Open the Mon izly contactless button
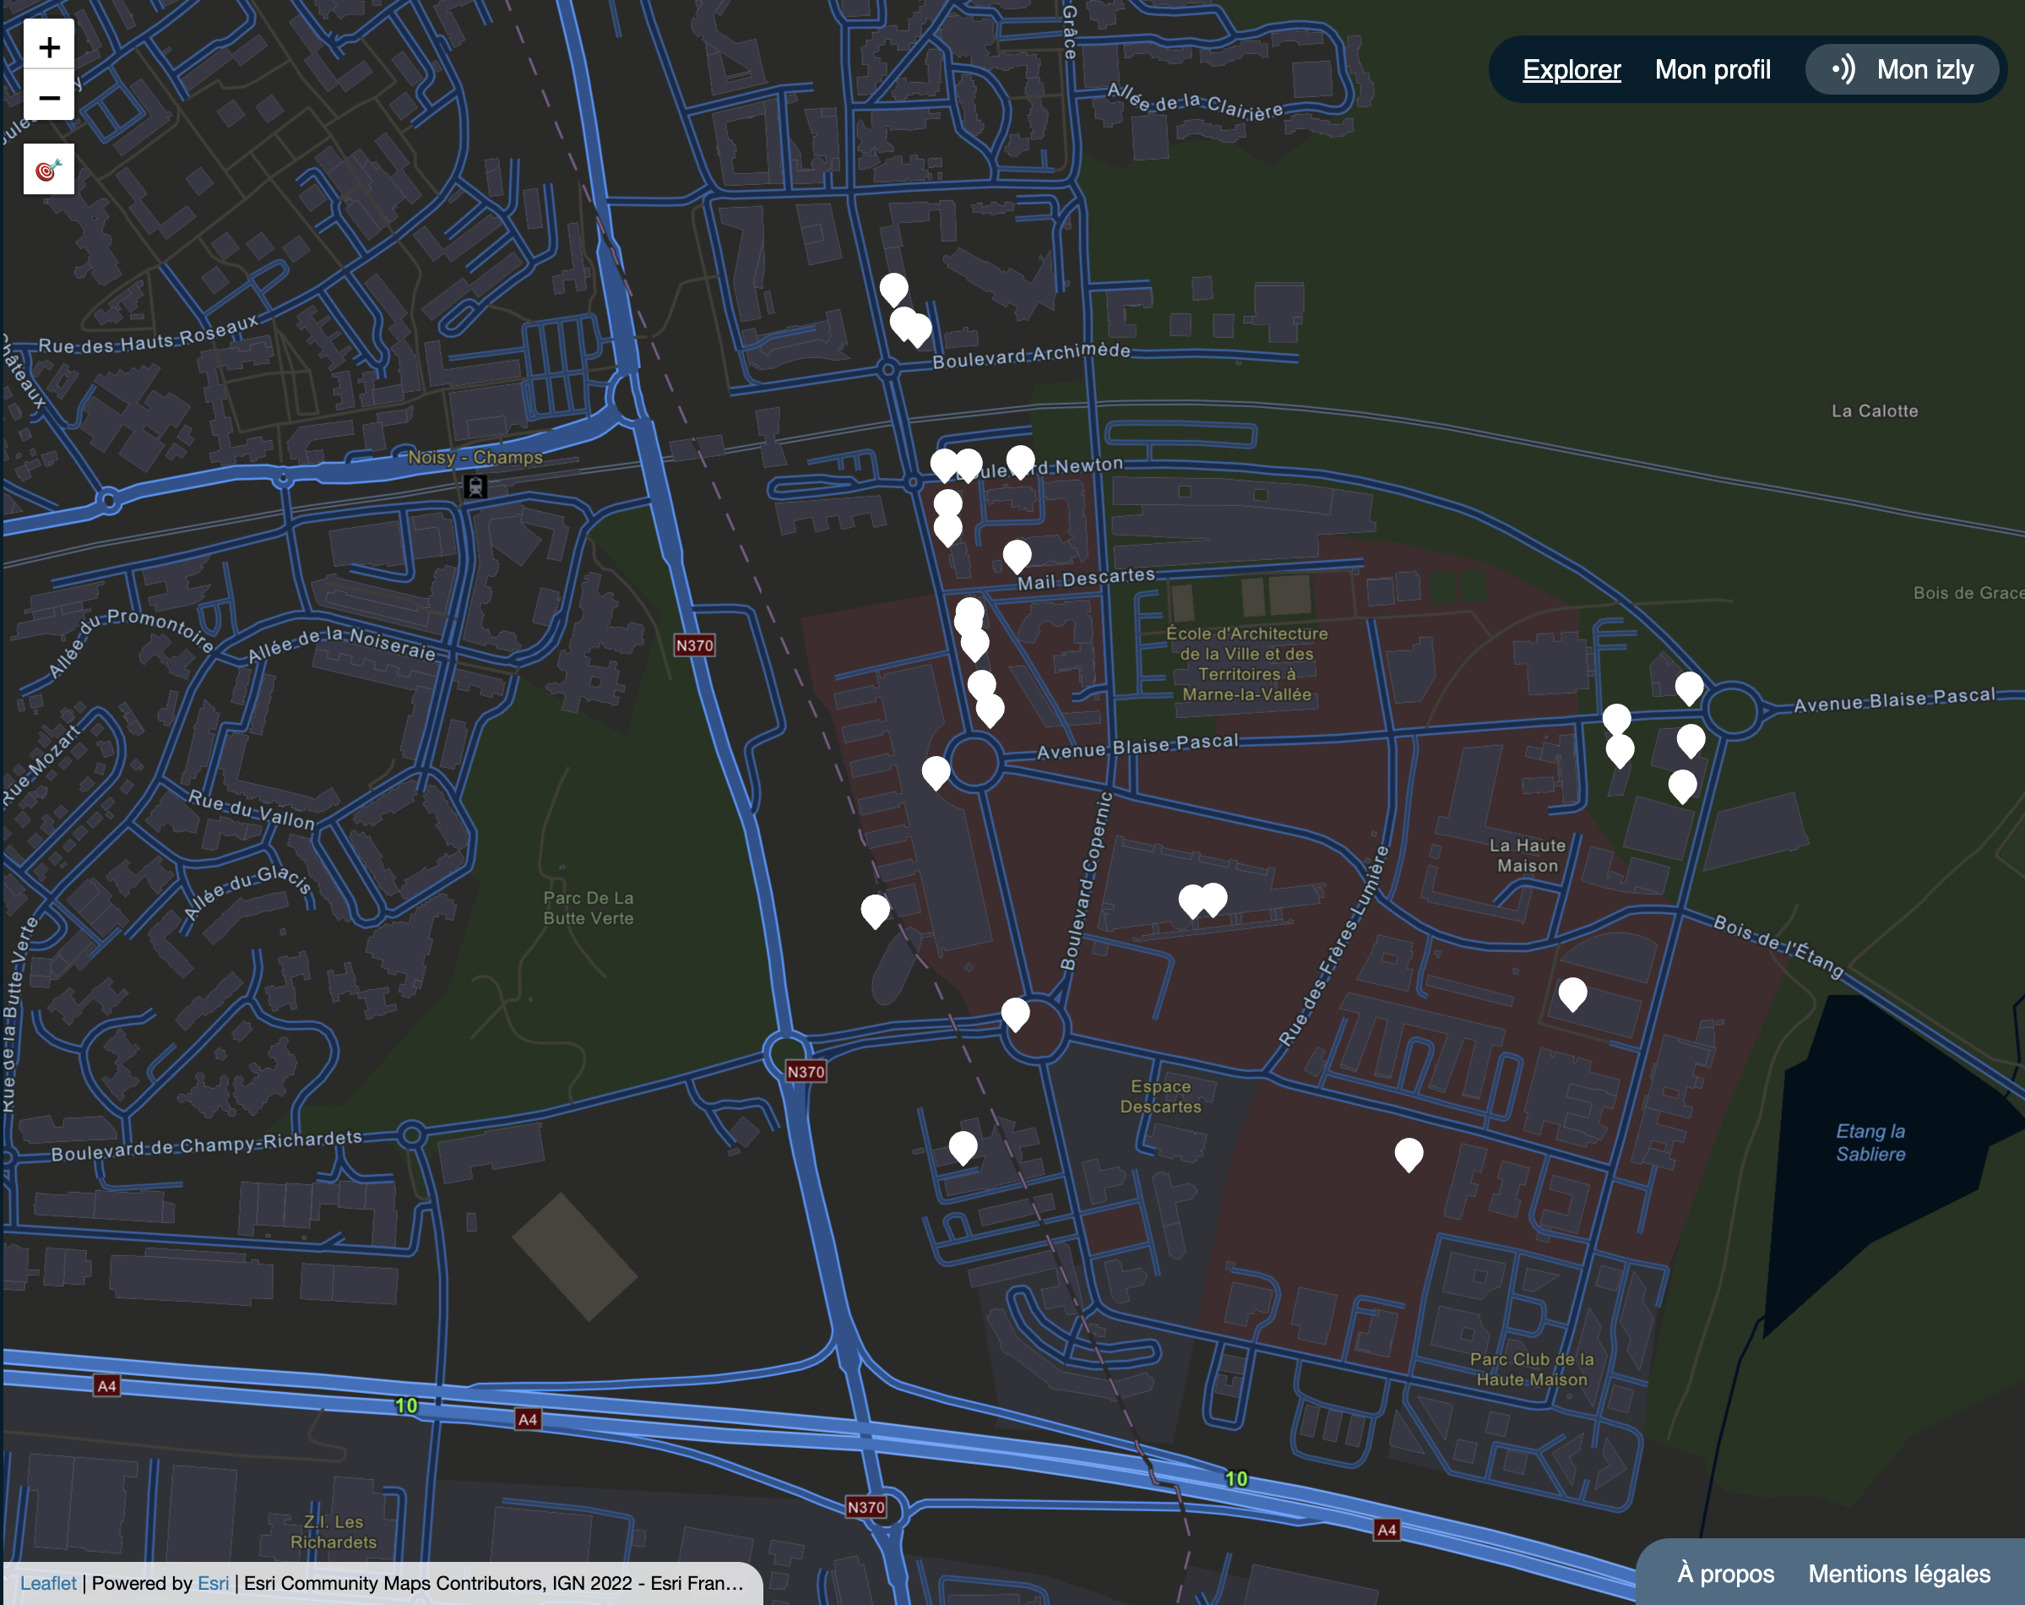Image resolution: width=2025 pixels, height=1605 pixels. click(x=1903, y=69)
